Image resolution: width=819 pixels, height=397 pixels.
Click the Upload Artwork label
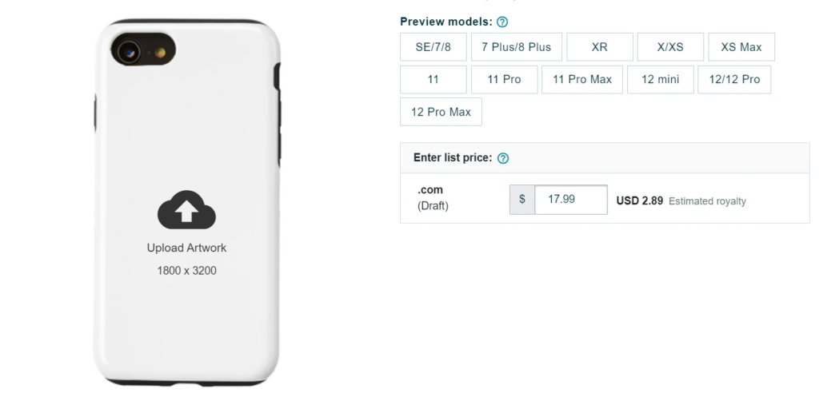pos(186,248)
